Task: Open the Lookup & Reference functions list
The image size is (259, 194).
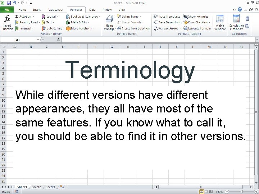Action: pos(83,17)
